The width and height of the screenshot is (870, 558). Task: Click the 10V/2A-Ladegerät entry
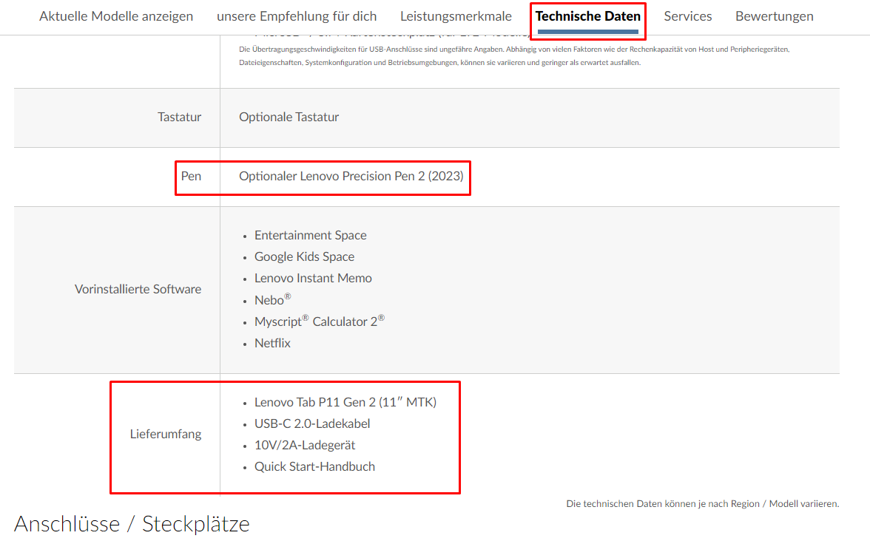[305, 445]
